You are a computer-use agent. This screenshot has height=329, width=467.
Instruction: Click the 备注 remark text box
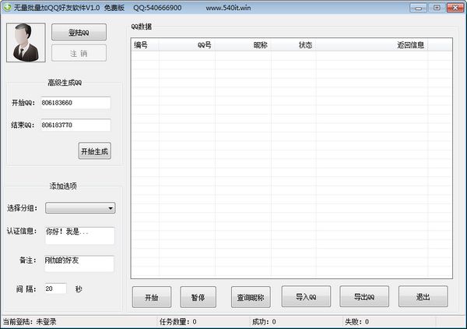click(x=79, y=264)
